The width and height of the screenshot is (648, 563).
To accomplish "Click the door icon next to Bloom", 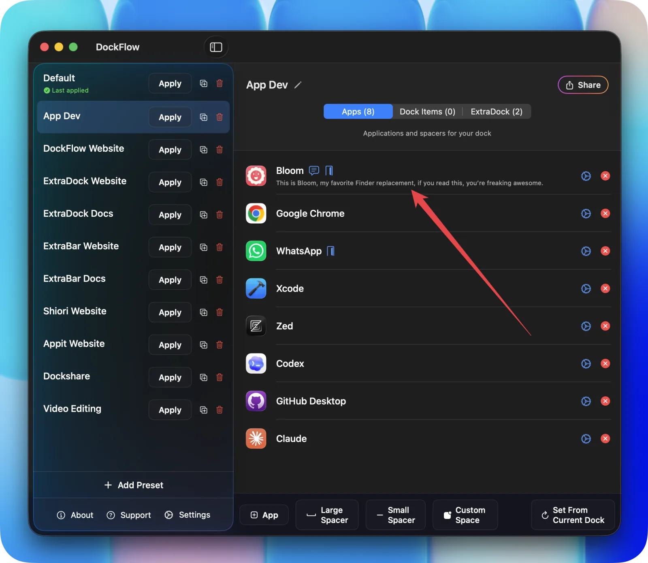I will [329, 171].
